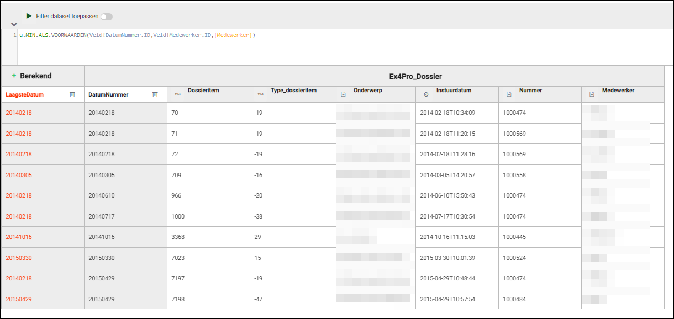Delete the DatumNummer column via trash icon
The image size is (674, 319).
pyautogui.click(x=155, y=94)
